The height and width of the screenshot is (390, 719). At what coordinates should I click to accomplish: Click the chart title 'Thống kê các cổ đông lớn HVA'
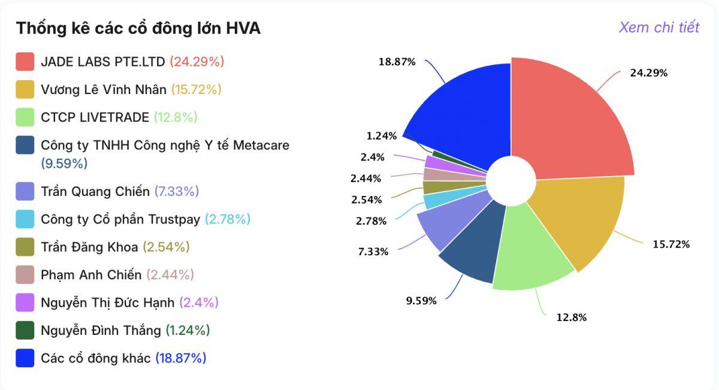pyautogui.click(x=138, y=28)
